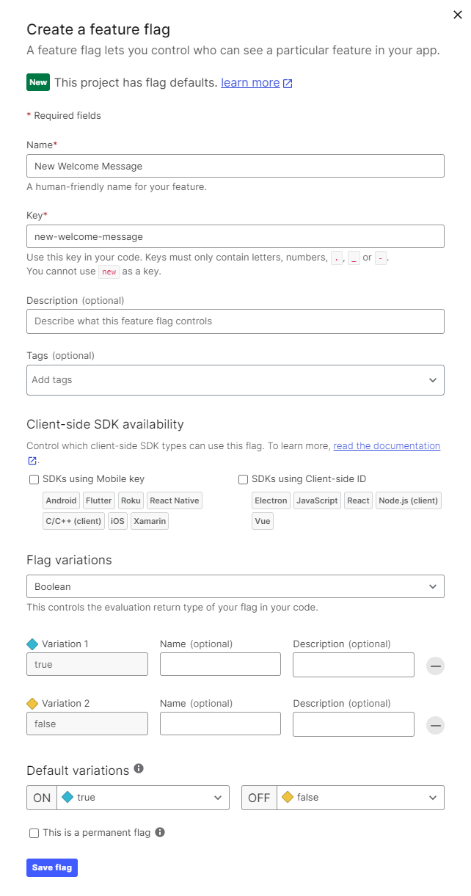The image size is (471, 896).
Task: Open the read the documentation link
Action: (x=387, y=445)
